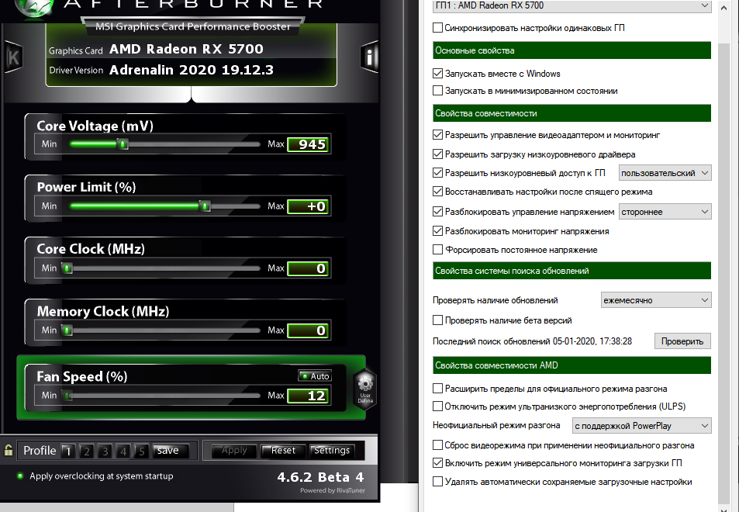The height and width of the screenshot is (512, 739).
Task: Click the Core Clock value field
Action: point(308,268)
